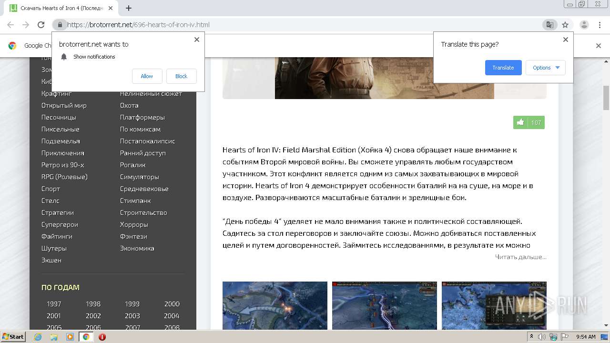Close the Translate this page popup
Image resolution: width=610 pixels, height=343 pixels.
pos(566,40)
